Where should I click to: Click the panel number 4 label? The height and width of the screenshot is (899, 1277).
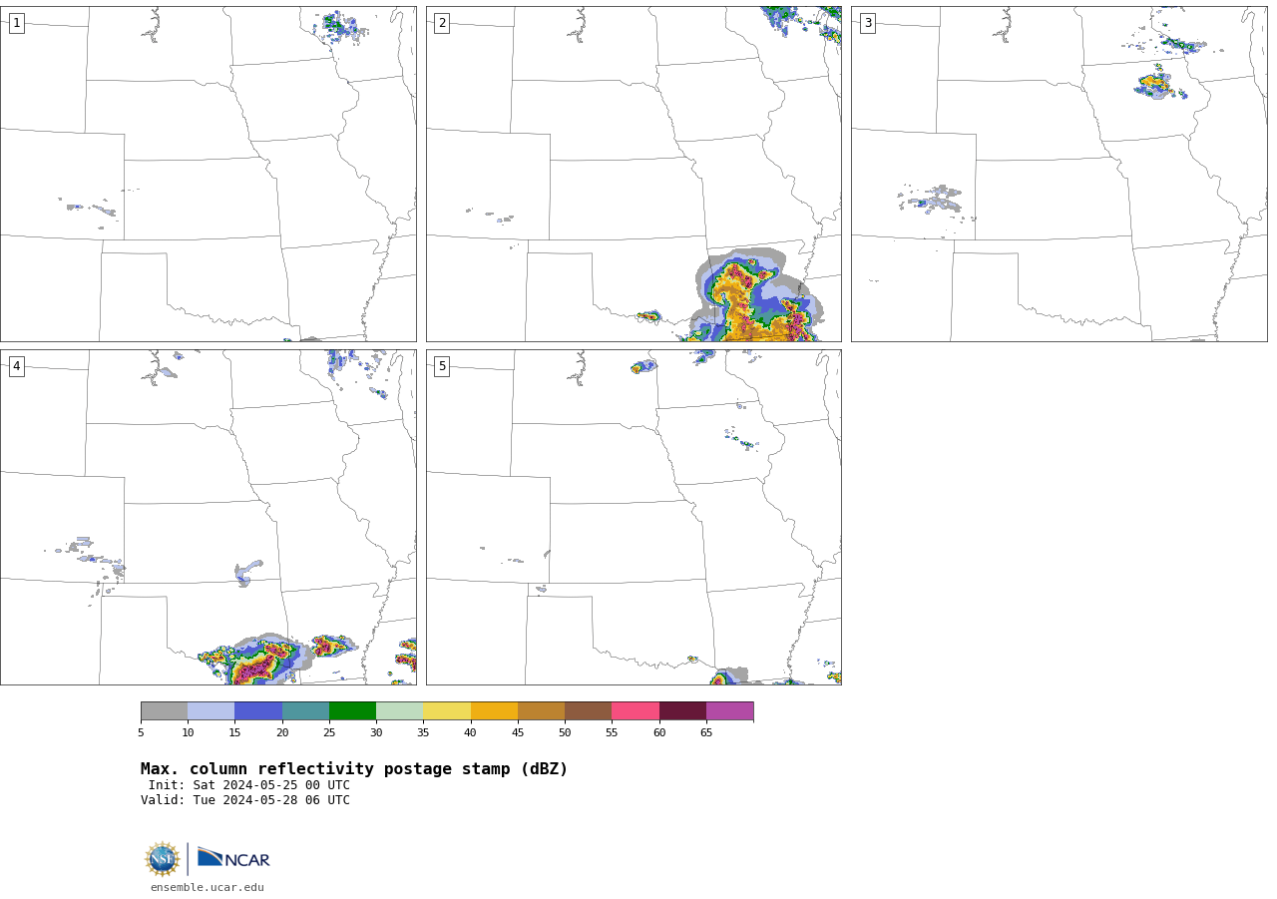(x=16, y=366)
